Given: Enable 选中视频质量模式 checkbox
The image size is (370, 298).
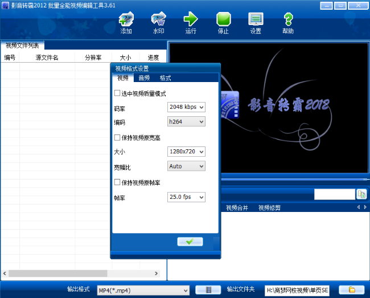Looking at the screenshot, I should [x=117, y=93].
